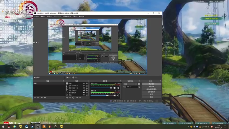Open the 编辑(E) menu

click(43, 17)
